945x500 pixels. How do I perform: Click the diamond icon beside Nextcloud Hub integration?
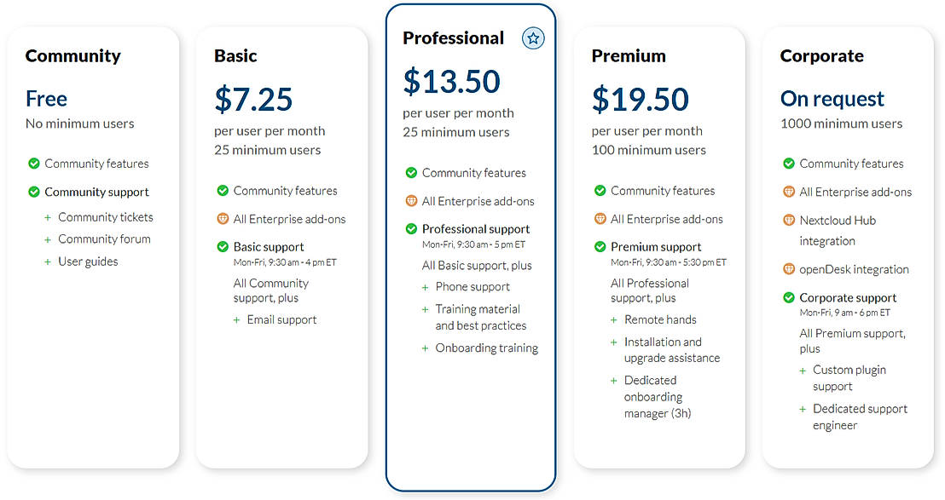pos(789,220)
